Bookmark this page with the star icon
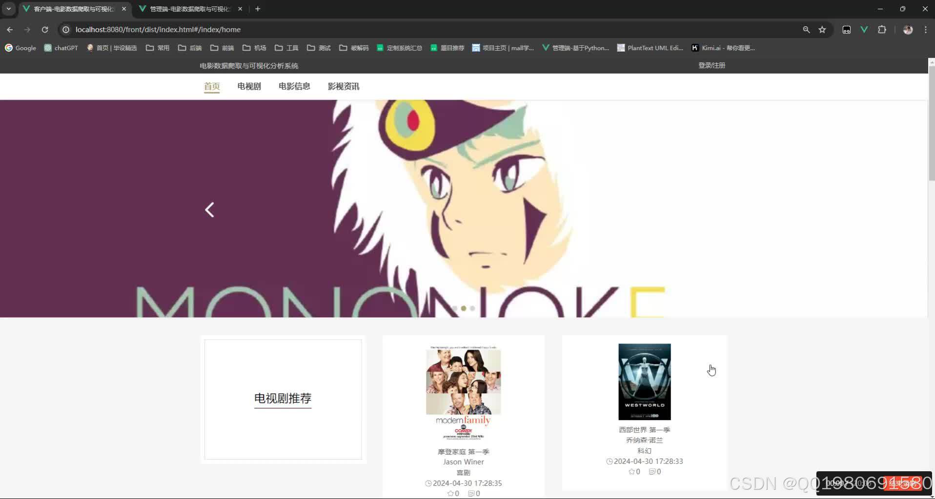The width and height of the screenshot is (935, 499). 822,30
